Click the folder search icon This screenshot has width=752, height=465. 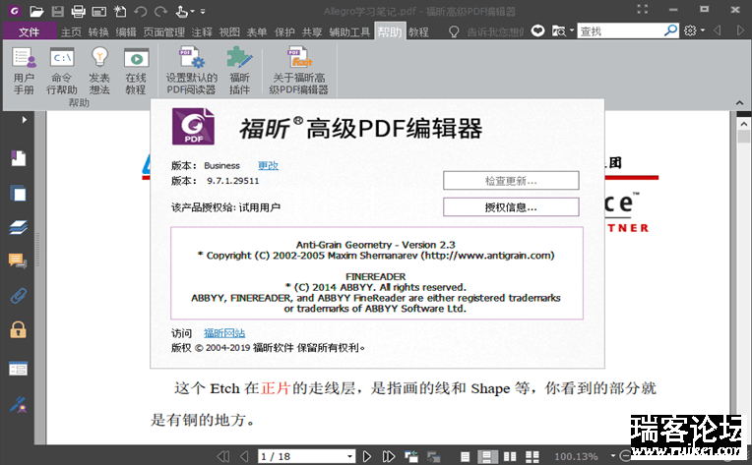coord(559,31)
